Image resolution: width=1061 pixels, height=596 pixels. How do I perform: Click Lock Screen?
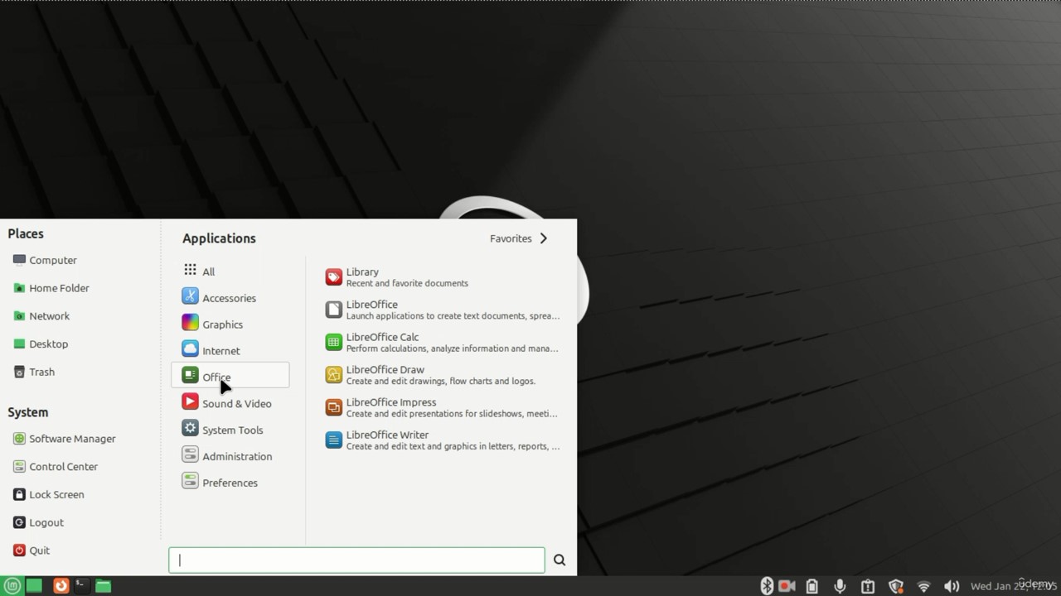point(49,495)
